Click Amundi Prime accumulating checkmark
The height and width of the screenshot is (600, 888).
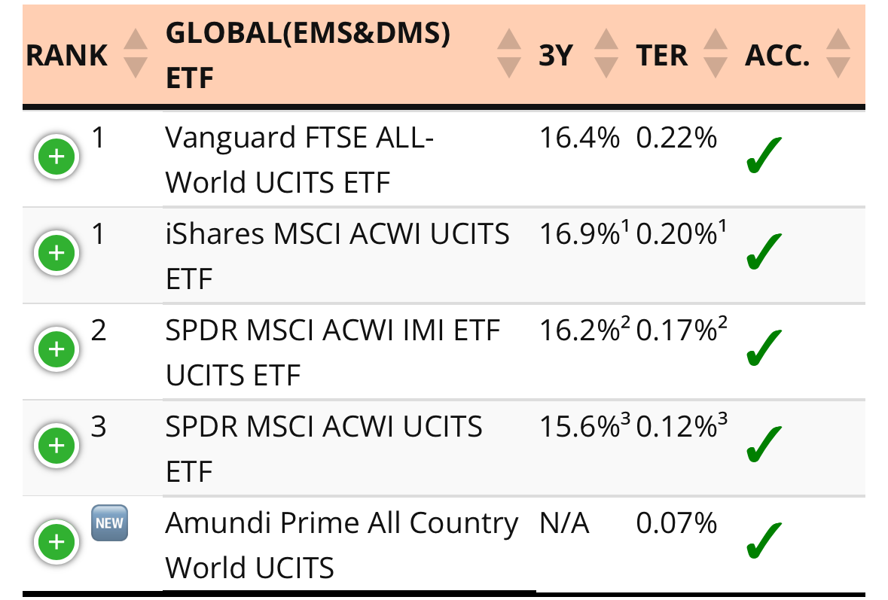click(764, 541)
